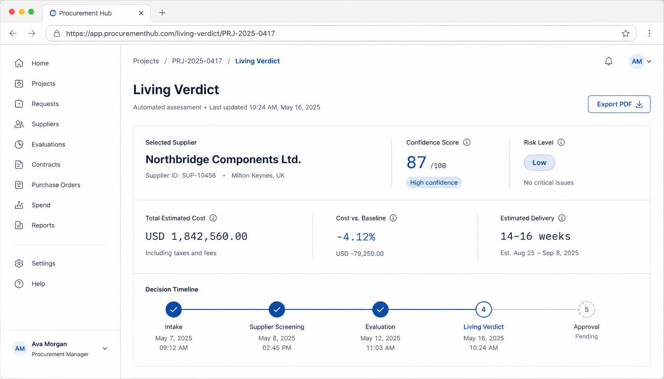Screen dimensions: 664x379
Task: Select Intake step marker on timeline
Action: pyautogui.click(x=173, y=309)
